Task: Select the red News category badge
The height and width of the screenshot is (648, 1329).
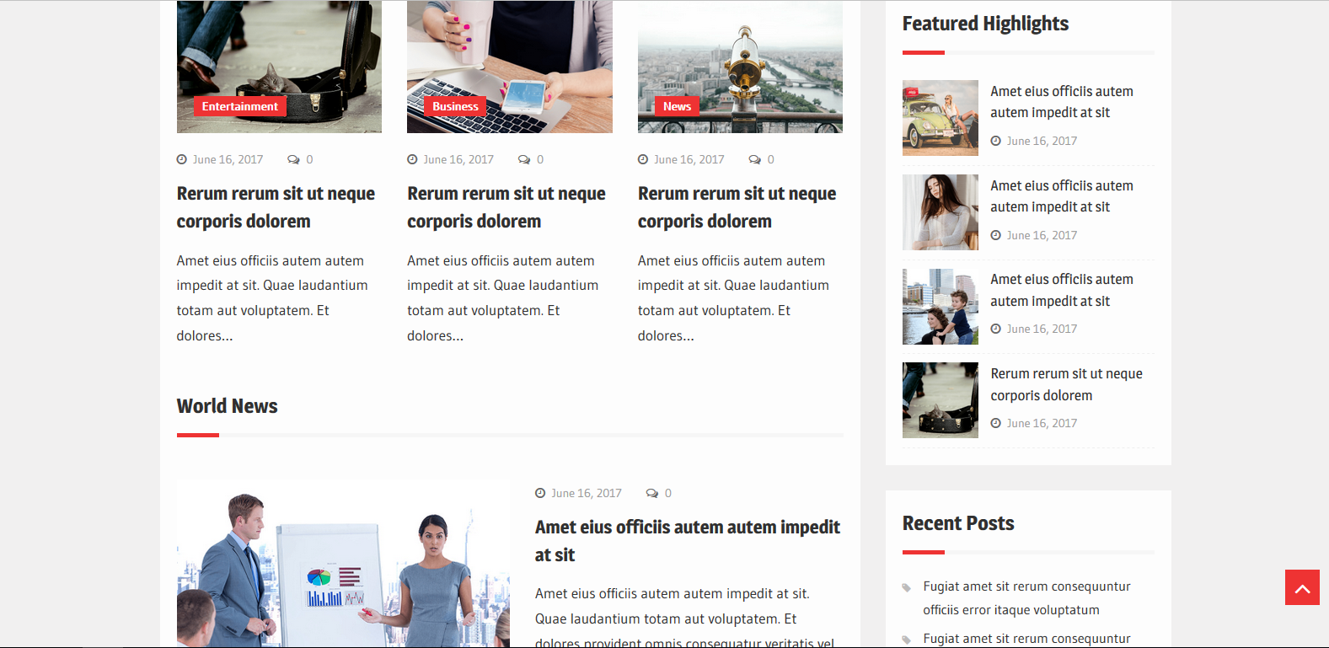Action: (677, 106)
